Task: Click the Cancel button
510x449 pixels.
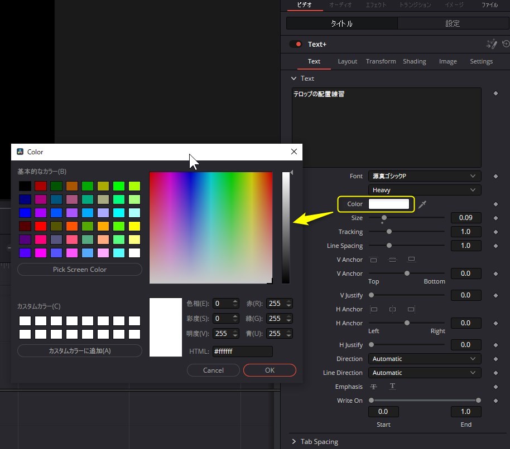Action: coord(213,370)
